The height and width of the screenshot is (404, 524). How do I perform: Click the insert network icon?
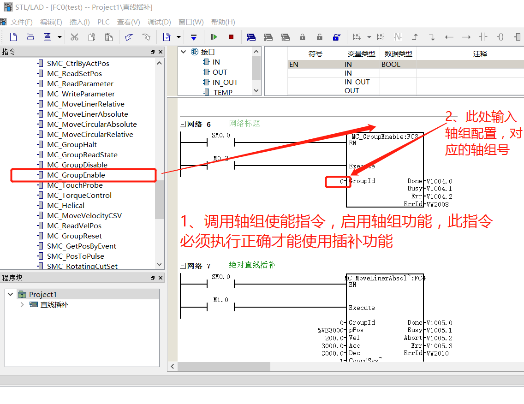357,37
